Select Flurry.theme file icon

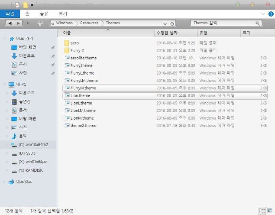tap(67, 65)
